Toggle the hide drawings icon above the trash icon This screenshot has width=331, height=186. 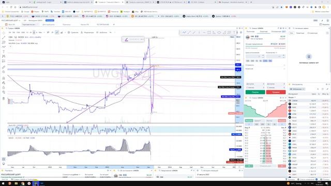[4, 92]
